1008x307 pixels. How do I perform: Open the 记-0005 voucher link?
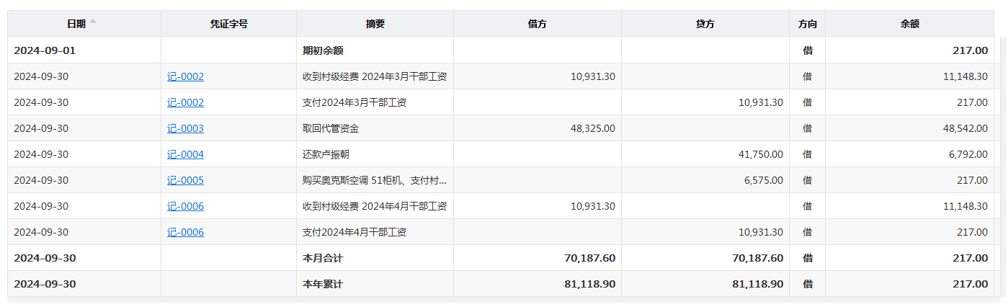pos(185,180)
